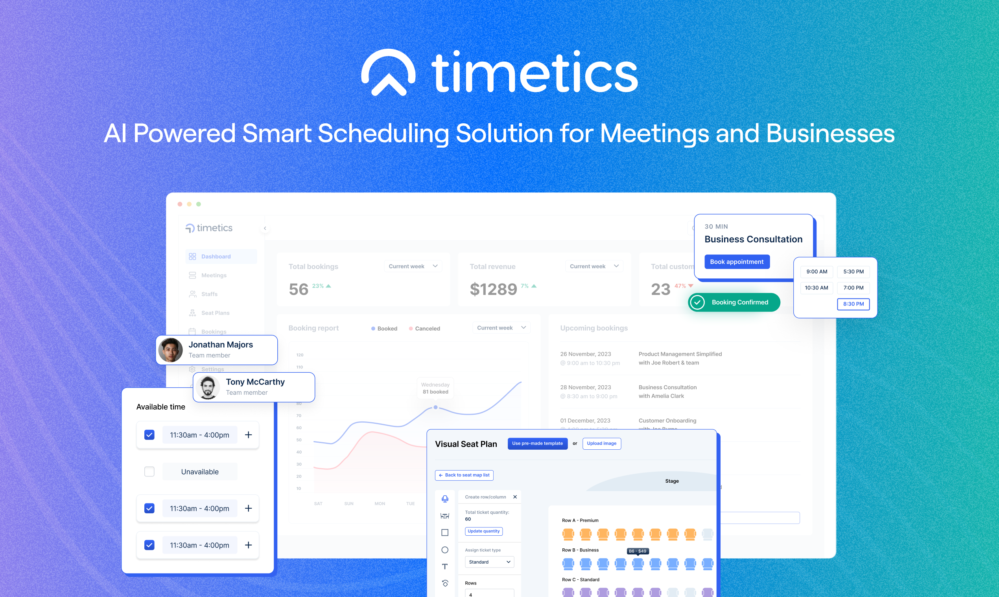Toggle the Unavailable time slot checkbox
This screenshot has width=999, height=597.
click(149, 471)
